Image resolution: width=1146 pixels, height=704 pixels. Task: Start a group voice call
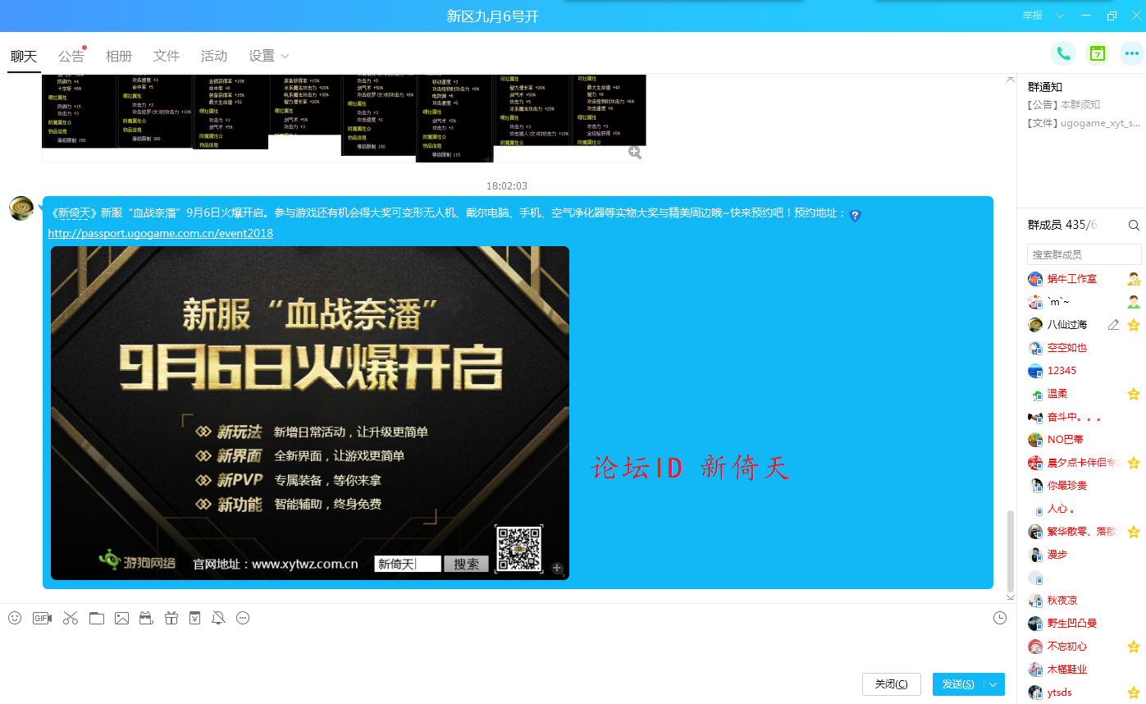1063,53
